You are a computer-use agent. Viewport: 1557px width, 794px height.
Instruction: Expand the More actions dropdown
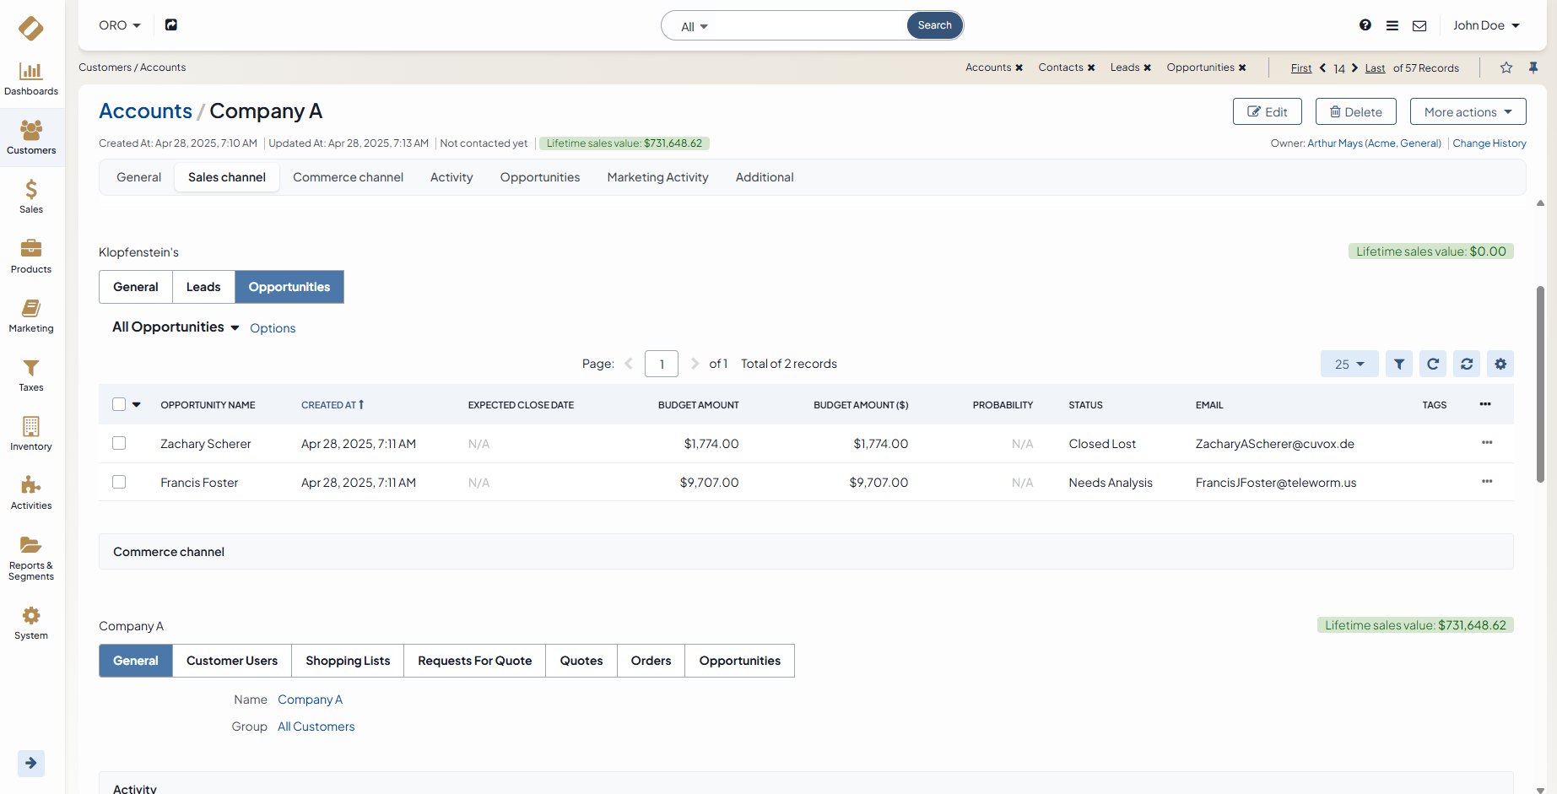coord(1468,111)
